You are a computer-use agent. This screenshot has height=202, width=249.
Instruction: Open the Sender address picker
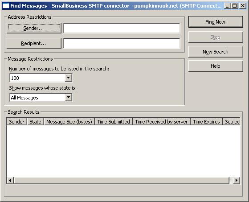34,28
